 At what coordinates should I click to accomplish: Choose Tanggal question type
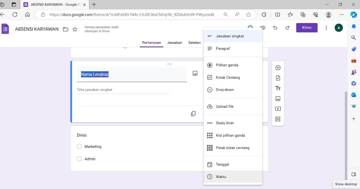coord(233,164)
